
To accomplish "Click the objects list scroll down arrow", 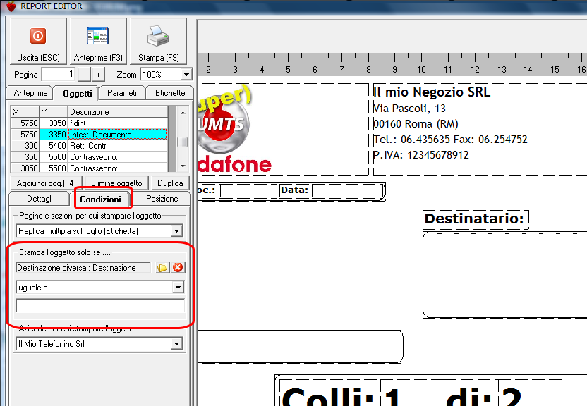I will [x=183, y=166].
